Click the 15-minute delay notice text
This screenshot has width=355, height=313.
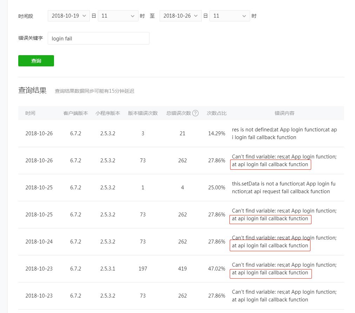tap(95, 91)
